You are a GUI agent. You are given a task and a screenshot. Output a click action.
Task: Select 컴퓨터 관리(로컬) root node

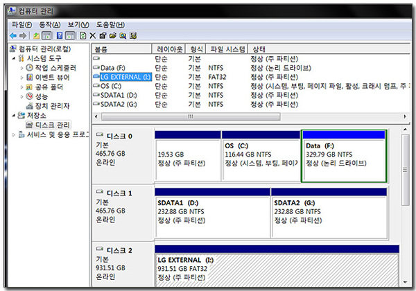pyautogui.click(x=44, y=48)
